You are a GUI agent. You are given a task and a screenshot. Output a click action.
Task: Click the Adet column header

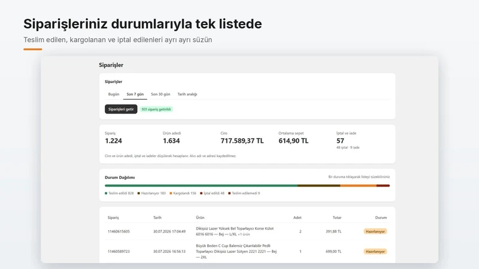click(x=297, y=218)
